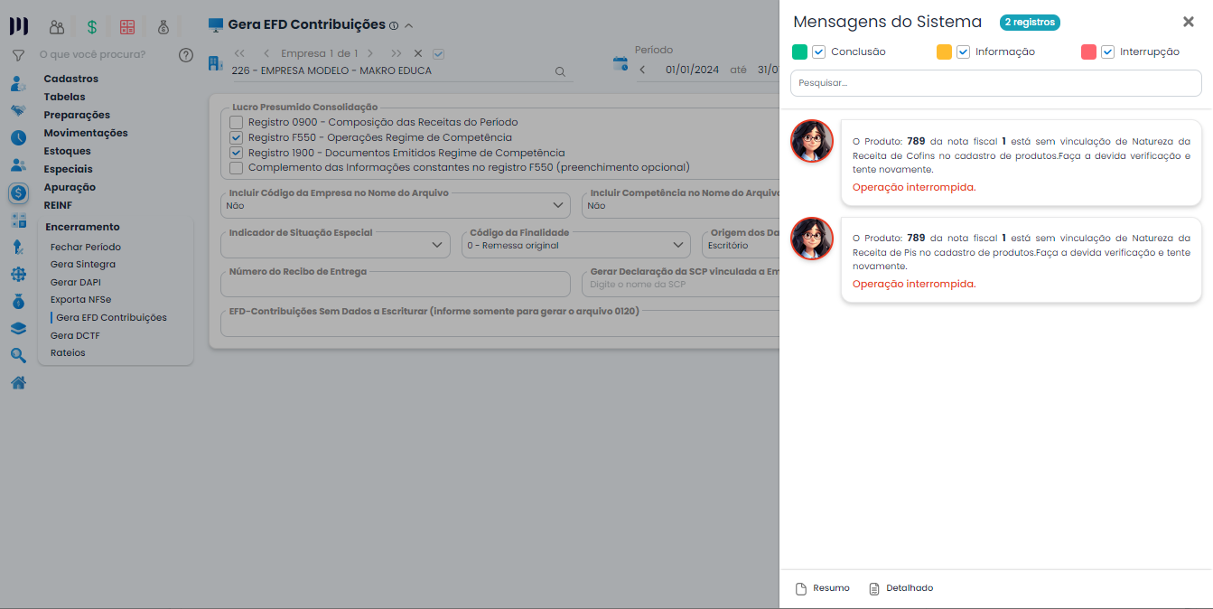Click the red Interrupção color swatch
This screenshot has height=609, width=1213.
(1088, 52)
